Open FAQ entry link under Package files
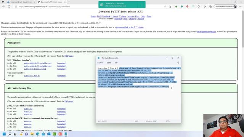Screen dimensions: 244x137 (x=69, y=56)
